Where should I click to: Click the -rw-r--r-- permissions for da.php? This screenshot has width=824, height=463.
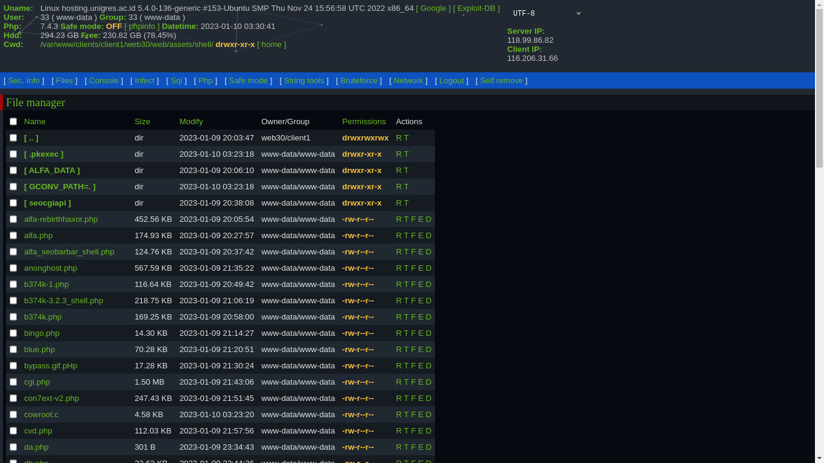click(358, 447)
